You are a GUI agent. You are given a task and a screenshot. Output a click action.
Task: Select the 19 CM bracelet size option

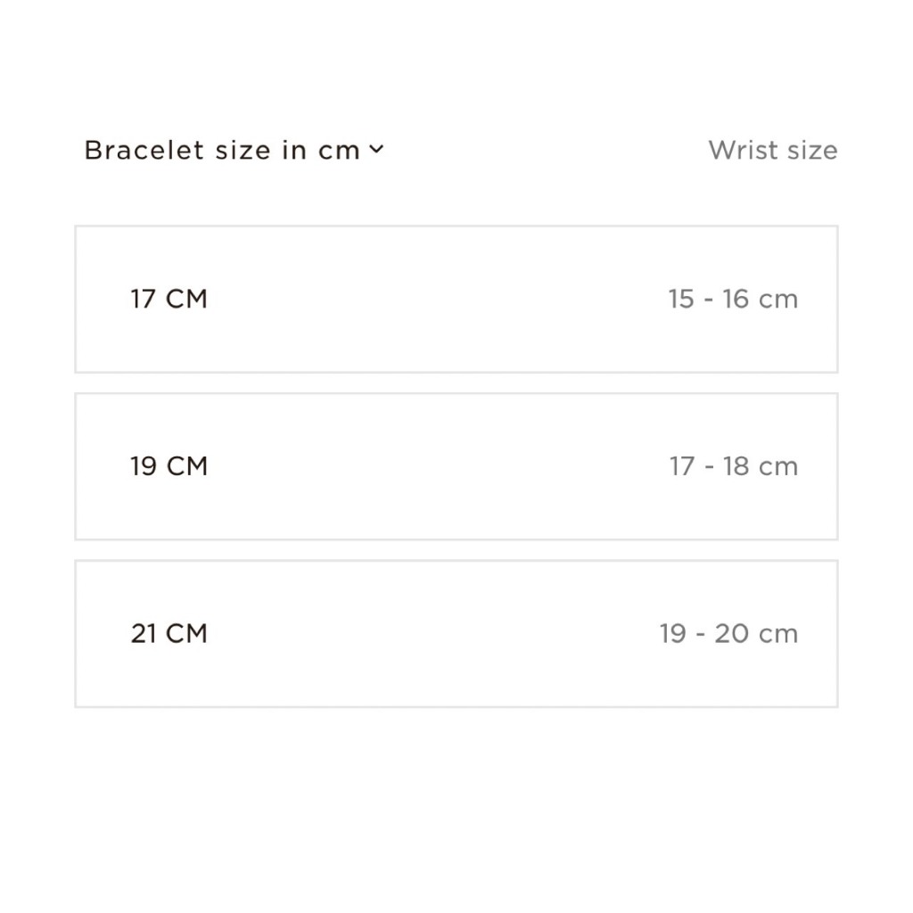tap(456, 466)
